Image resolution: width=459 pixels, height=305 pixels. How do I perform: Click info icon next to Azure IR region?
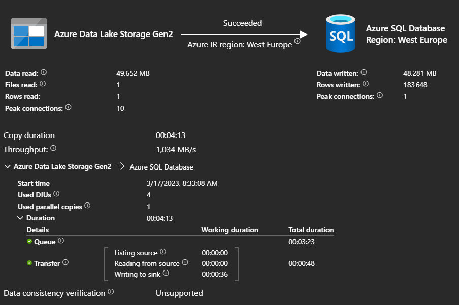298,41
